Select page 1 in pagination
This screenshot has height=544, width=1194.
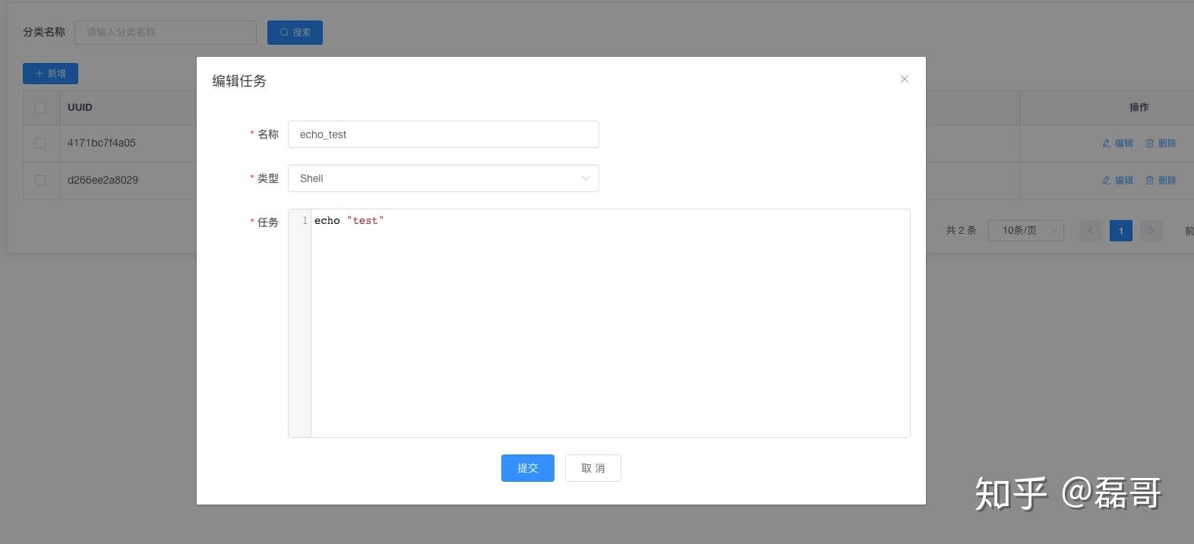click(1120, 230)
